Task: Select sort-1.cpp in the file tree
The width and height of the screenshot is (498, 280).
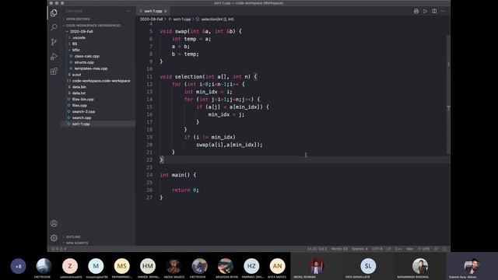Action: (x=98, y=124)
